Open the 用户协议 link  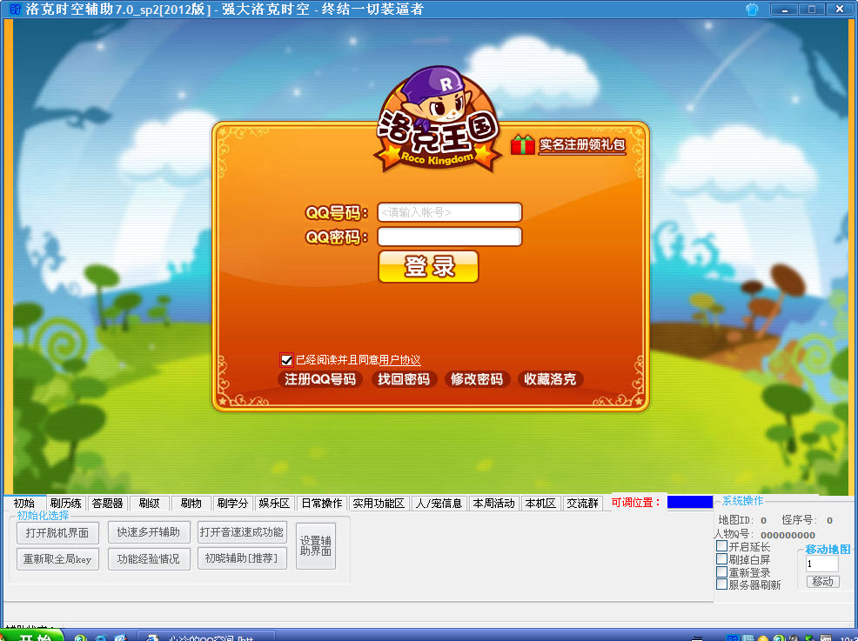[399, 360]
